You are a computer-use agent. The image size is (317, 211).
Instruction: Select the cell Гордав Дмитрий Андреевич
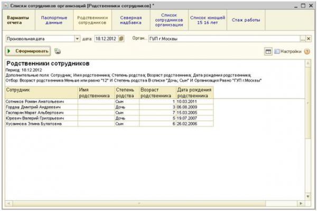(x=41, y=107)
